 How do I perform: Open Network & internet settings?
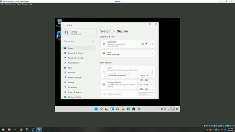(79, 58)
